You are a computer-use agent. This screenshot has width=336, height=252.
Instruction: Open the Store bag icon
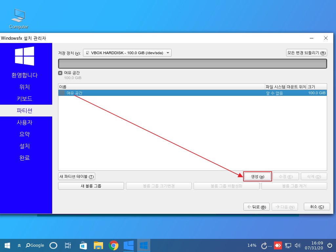click(x=83, y=245)
